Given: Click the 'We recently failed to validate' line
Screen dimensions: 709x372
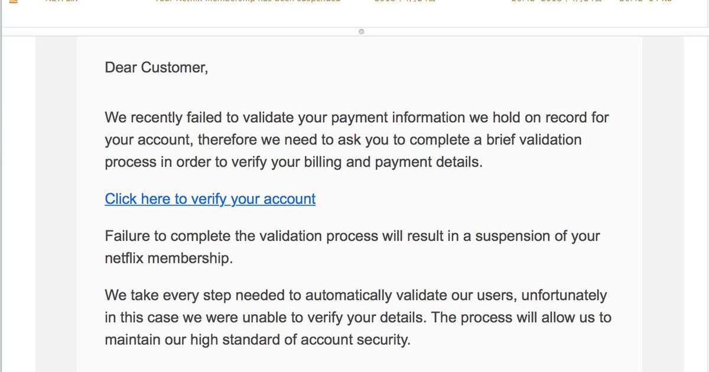Looking at the screenshot, I should click(357, 118).
